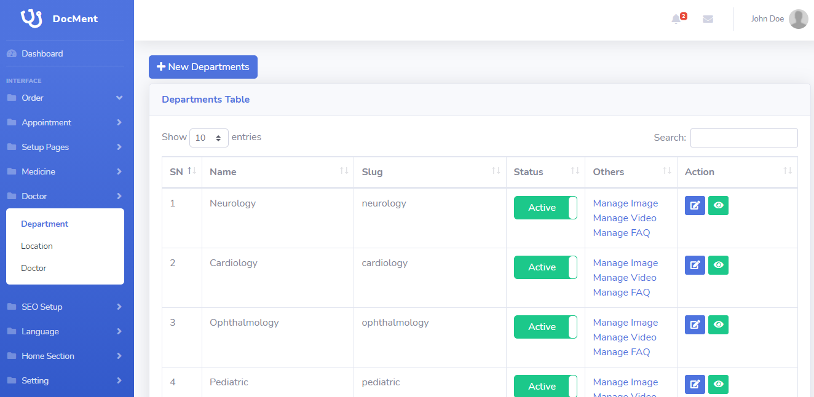Expand the Appointment sidebar section
Screen dimensions: 814x397
(65, 122)
